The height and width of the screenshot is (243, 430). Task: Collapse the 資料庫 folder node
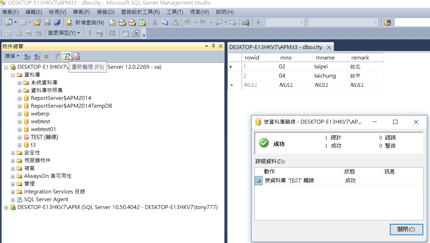click(x=13, y=75)
